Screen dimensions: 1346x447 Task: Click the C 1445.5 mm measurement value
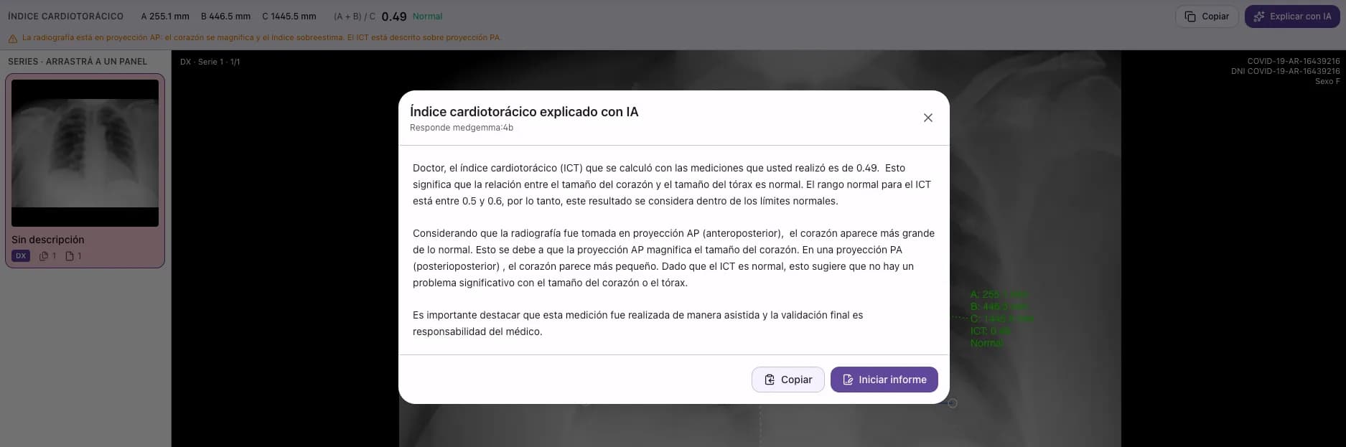pos(289,17)
